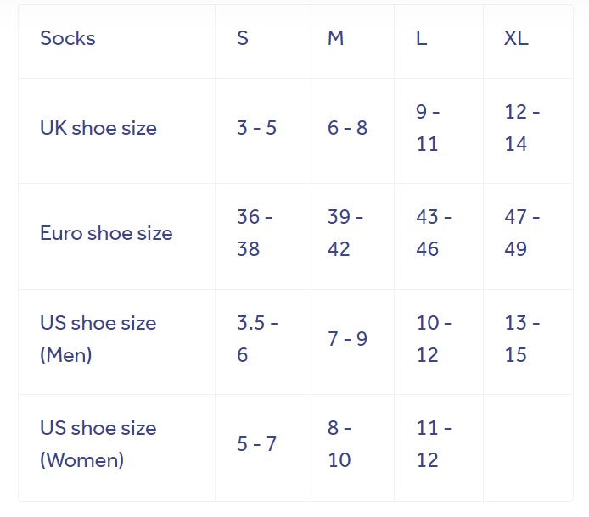Click the UK 12 - 14 cell
The height and width of the screenshot is (517, 589).
[522, 129]
